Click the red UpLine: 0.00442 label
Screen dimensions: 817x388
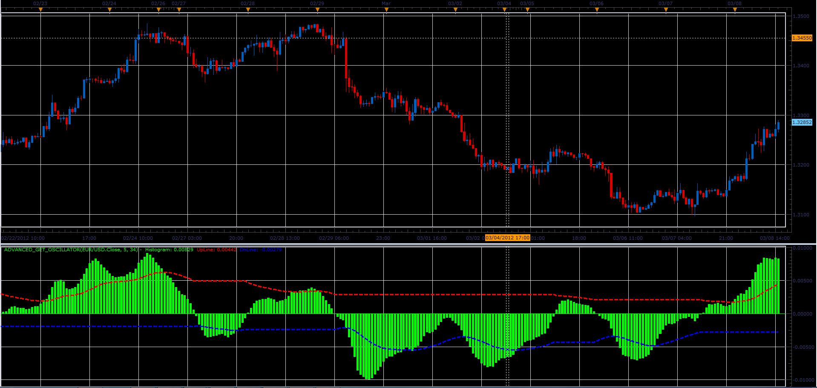[x=216, y=250]
